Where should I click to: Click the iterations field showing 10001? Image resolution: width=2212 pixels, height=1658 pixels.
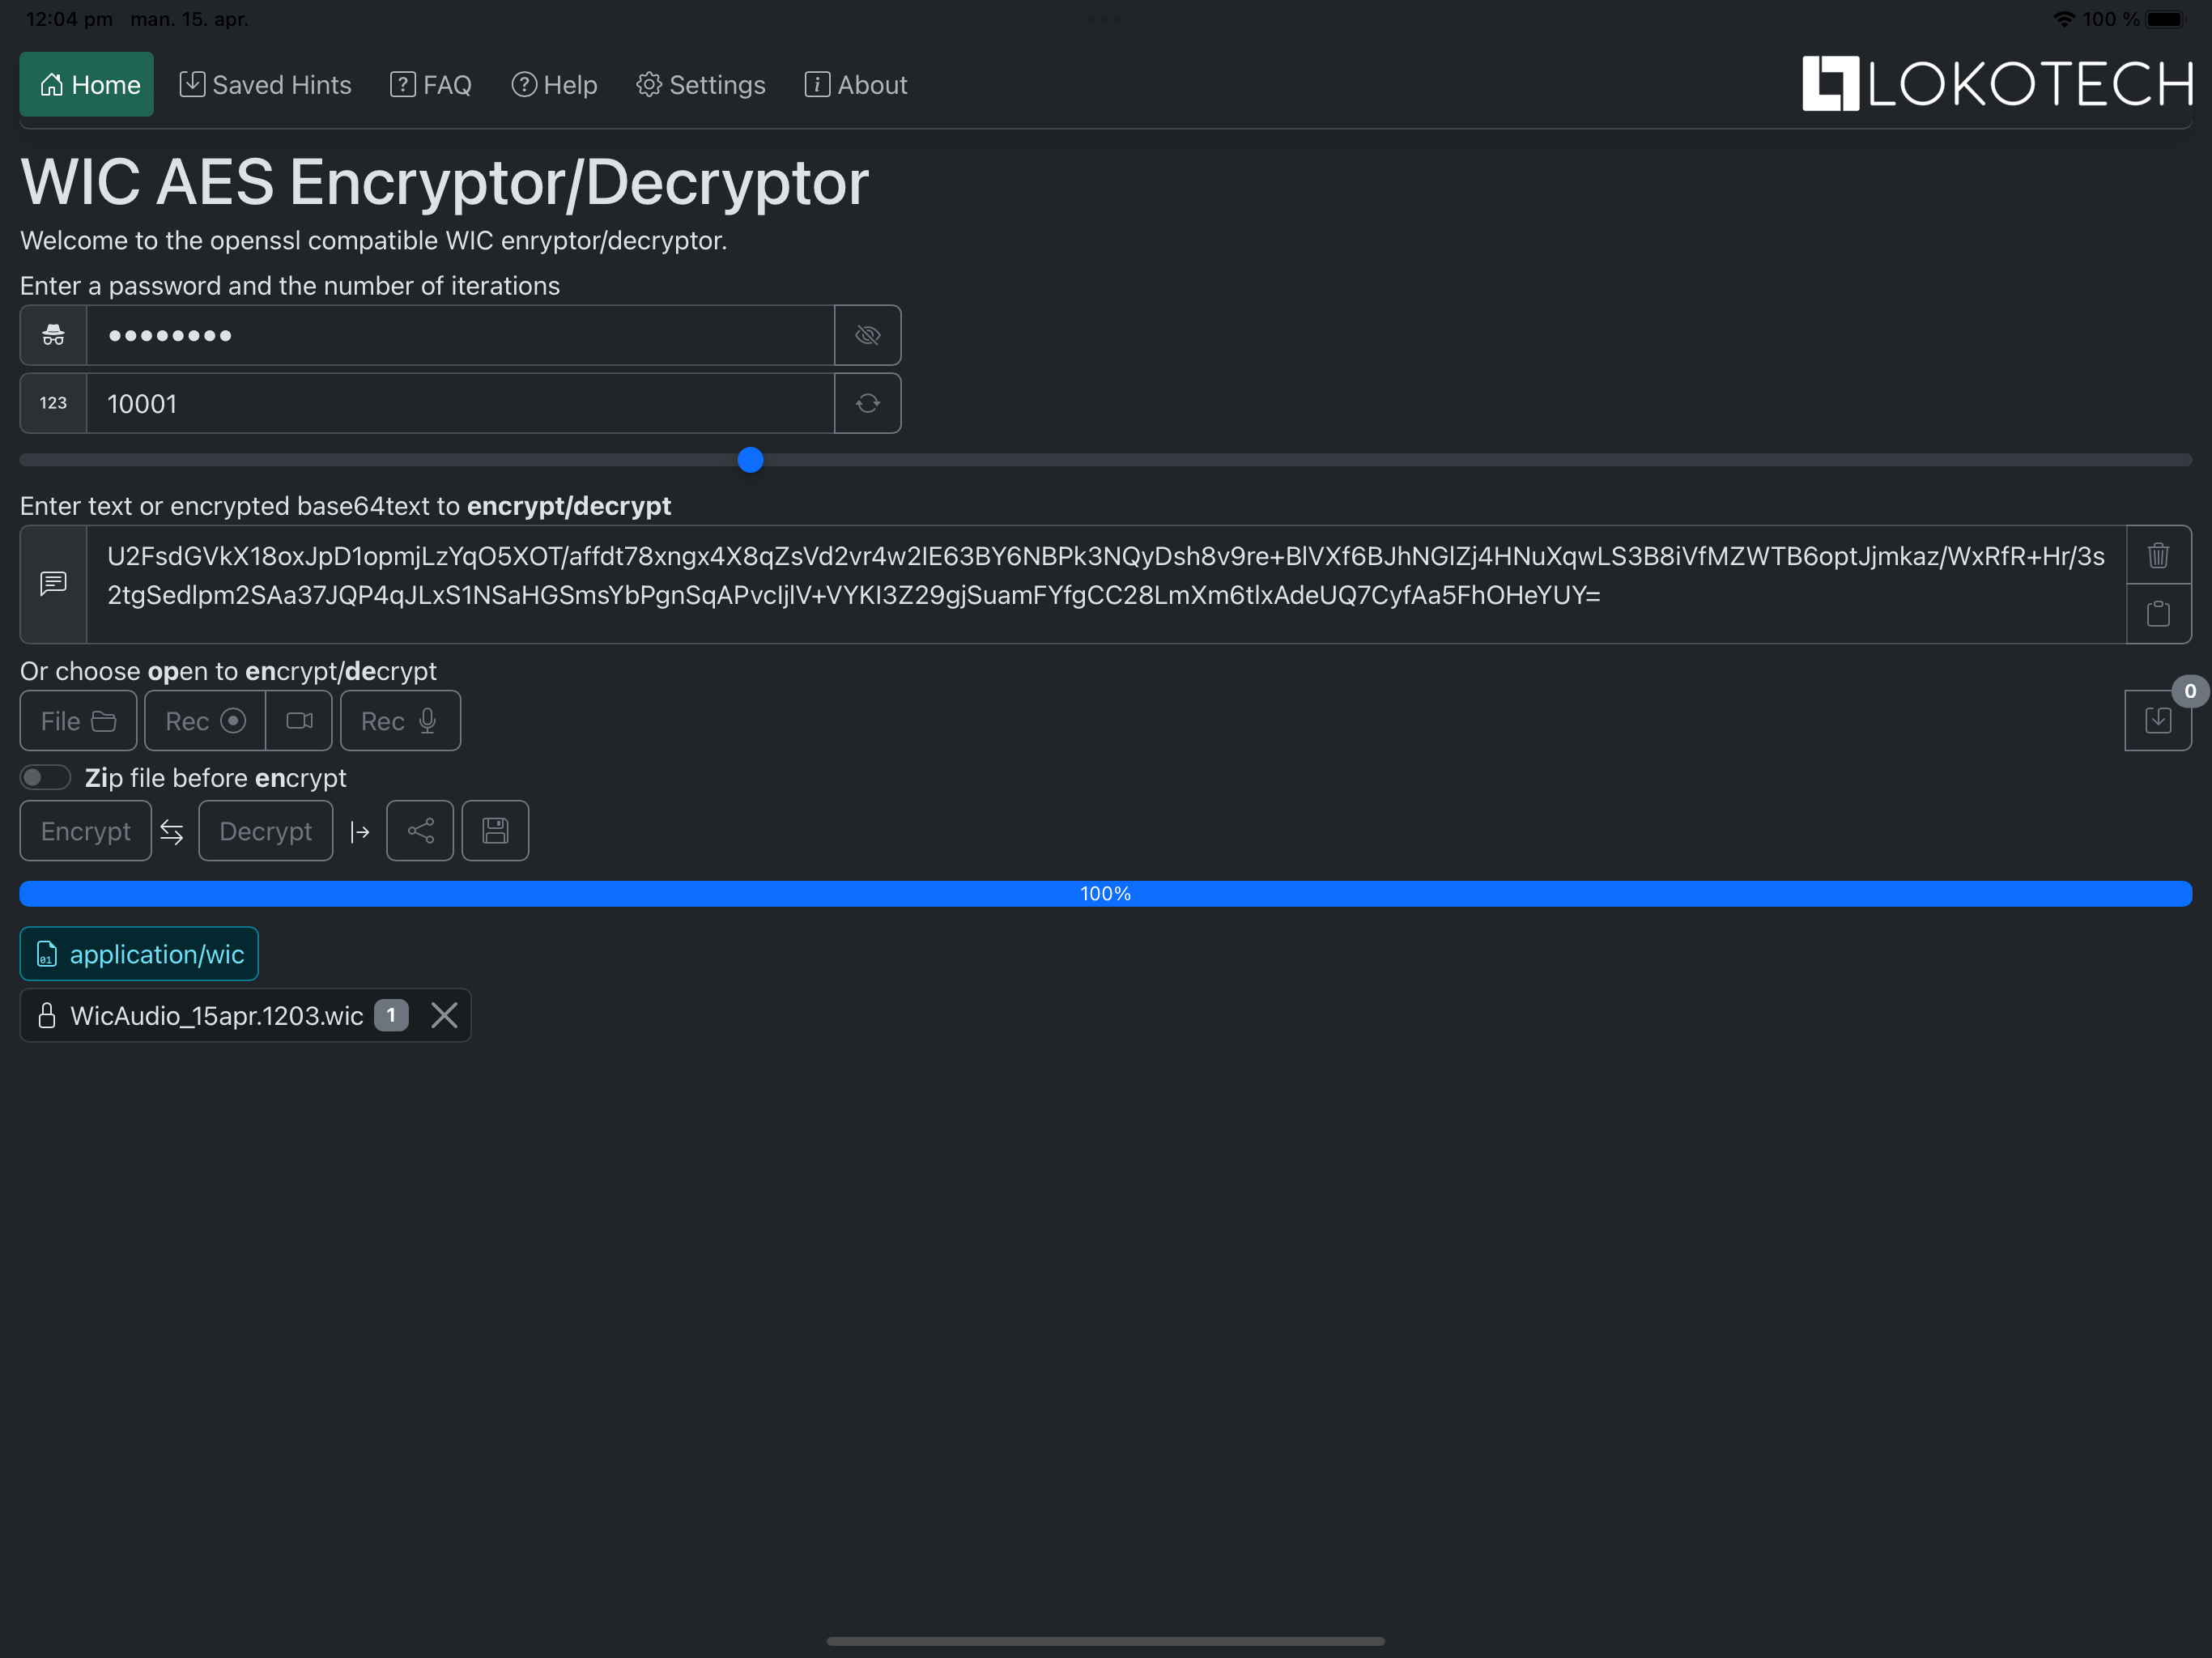[x=460, y=403]
